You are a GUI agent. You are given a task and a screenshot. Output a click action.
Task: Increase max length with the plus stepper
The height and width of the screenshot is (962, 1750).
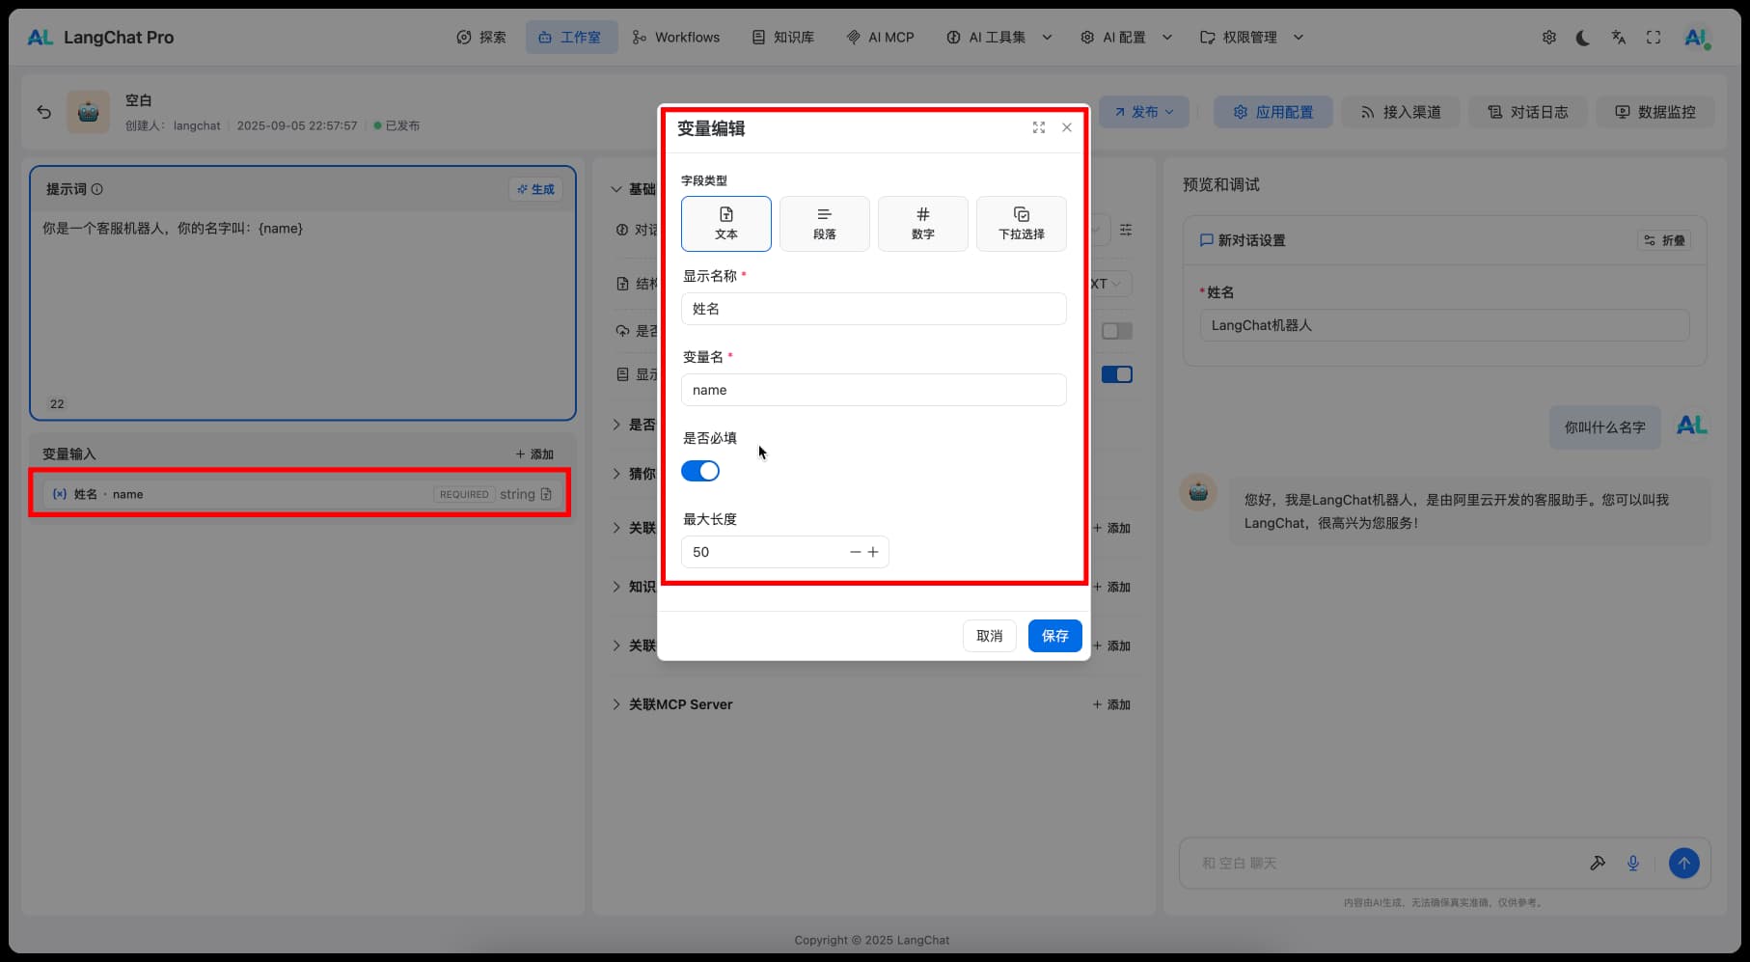coord(873,552)
